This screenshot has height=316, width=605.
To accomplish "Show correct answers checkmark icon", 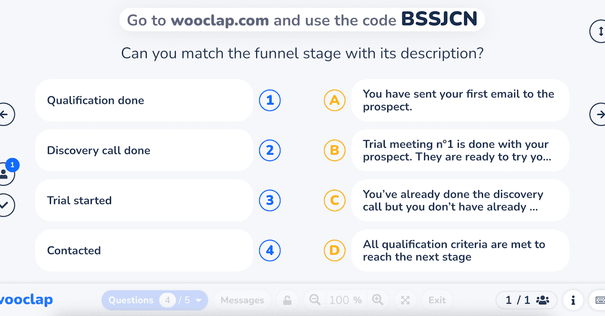I will click(x=5, y=205).
